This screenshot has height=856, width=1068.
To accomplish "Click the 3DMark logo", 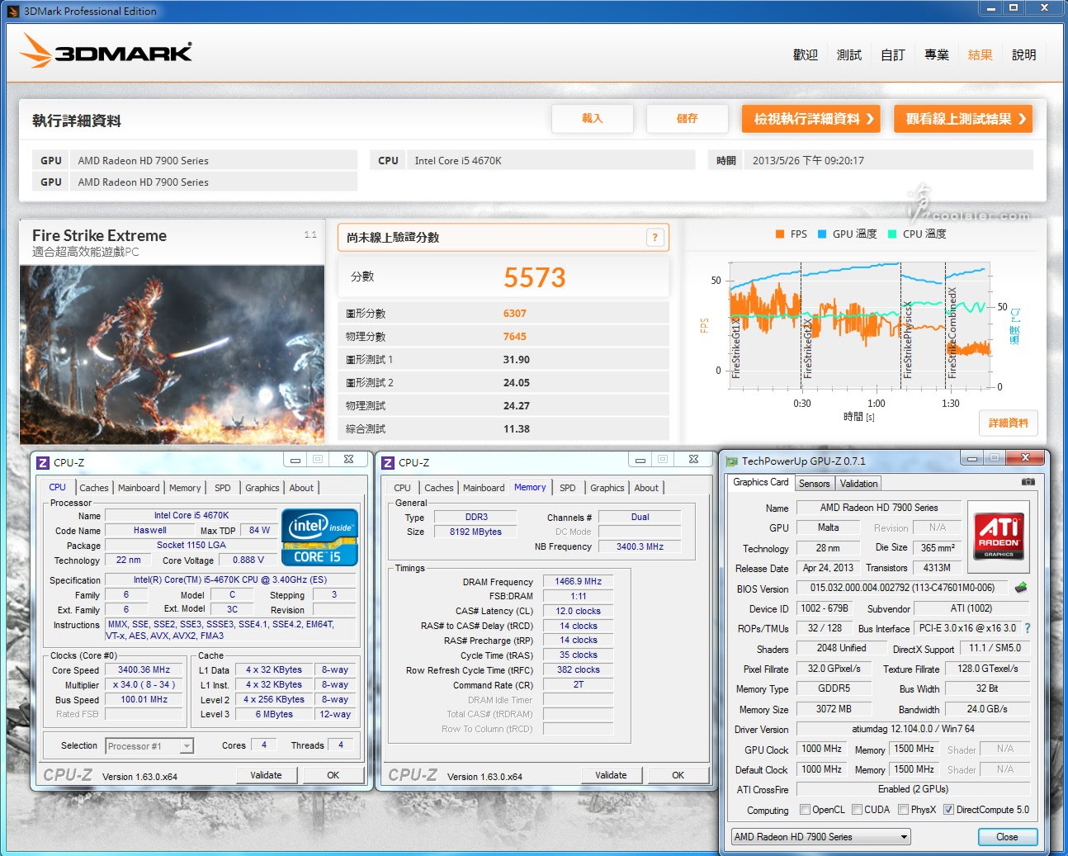I will click(106, 50).
